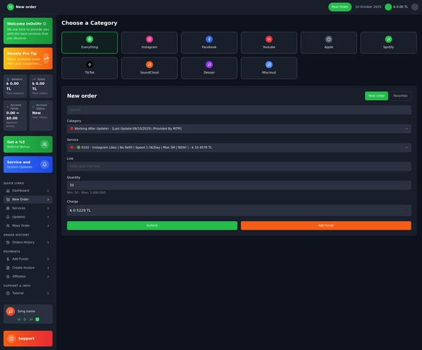Click the round avatar in top bar
This screenshot has height=350, width=422.
(x=415, y=7)
